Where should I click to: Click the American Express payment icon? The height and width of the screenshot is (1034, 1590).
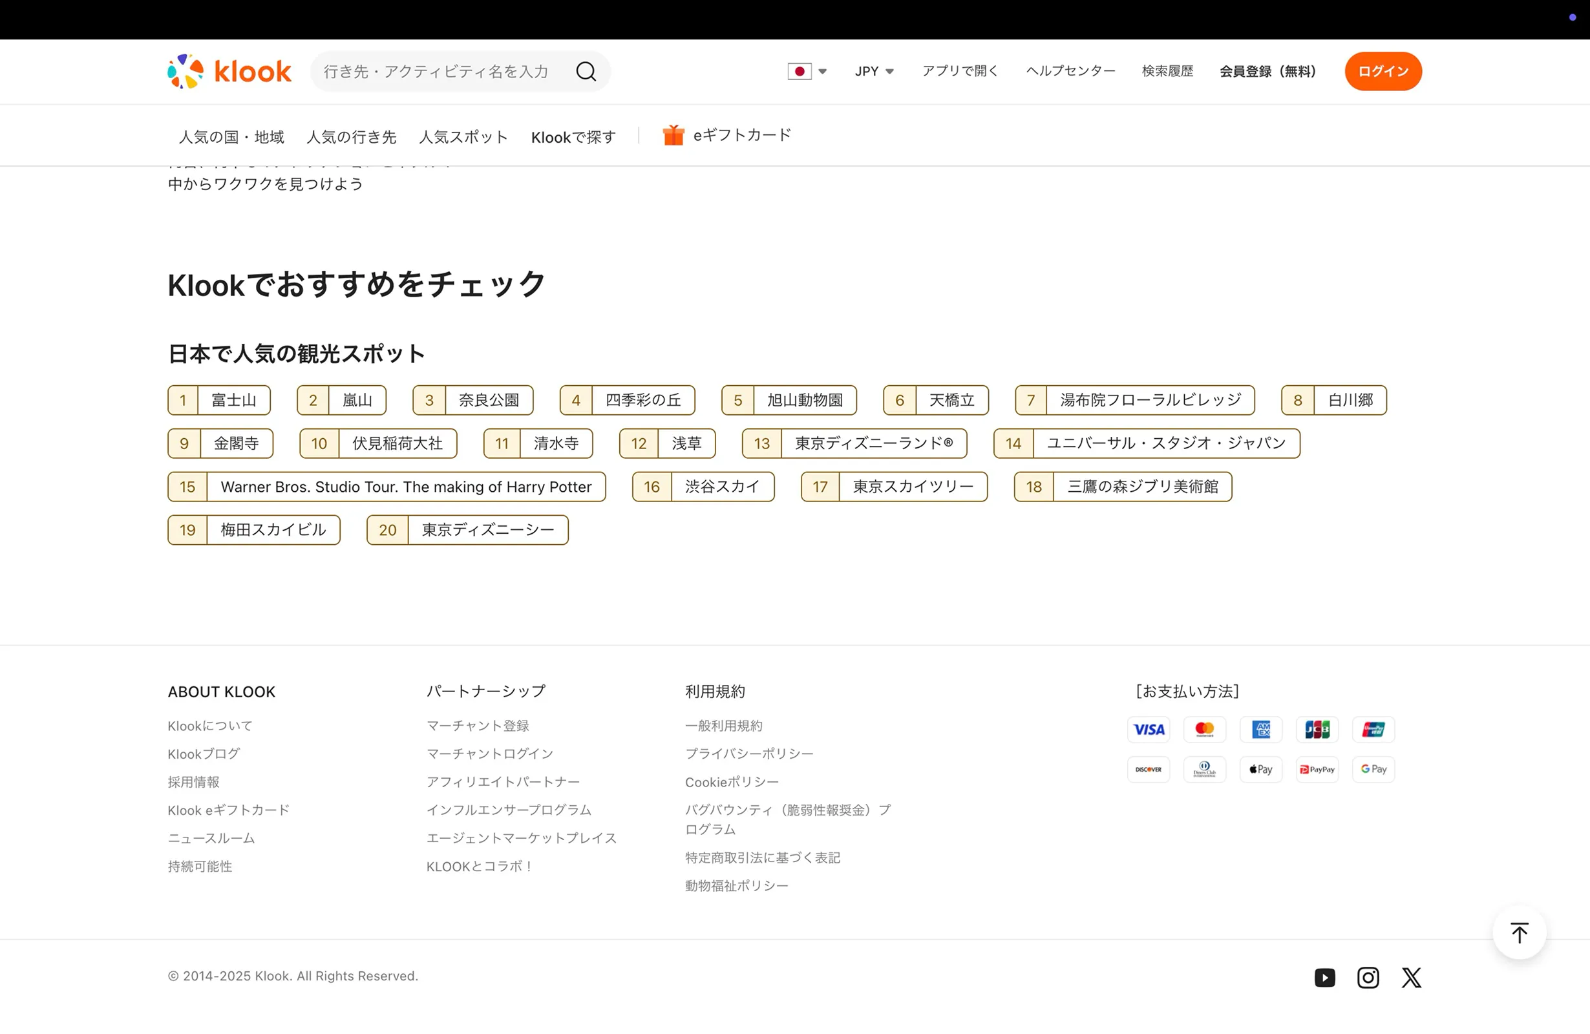(x=1260, y=730)
